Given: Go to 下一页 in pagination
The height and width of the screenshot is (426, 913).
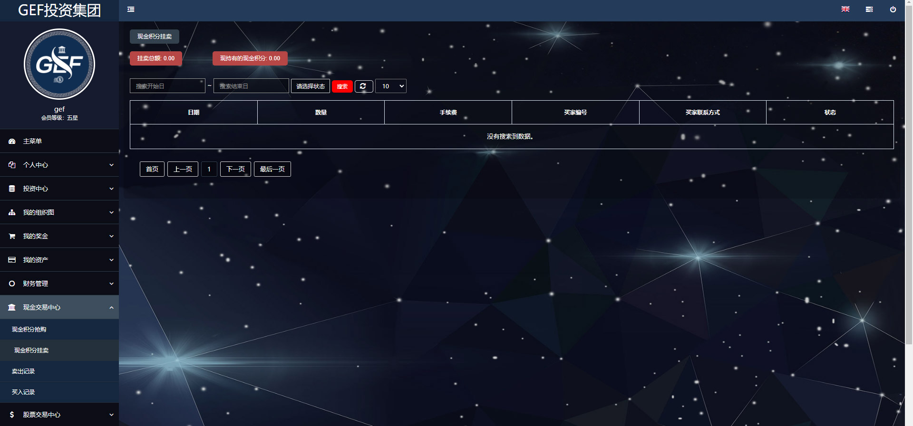Looking at the screenshot, I should click(x=235, y=169).
